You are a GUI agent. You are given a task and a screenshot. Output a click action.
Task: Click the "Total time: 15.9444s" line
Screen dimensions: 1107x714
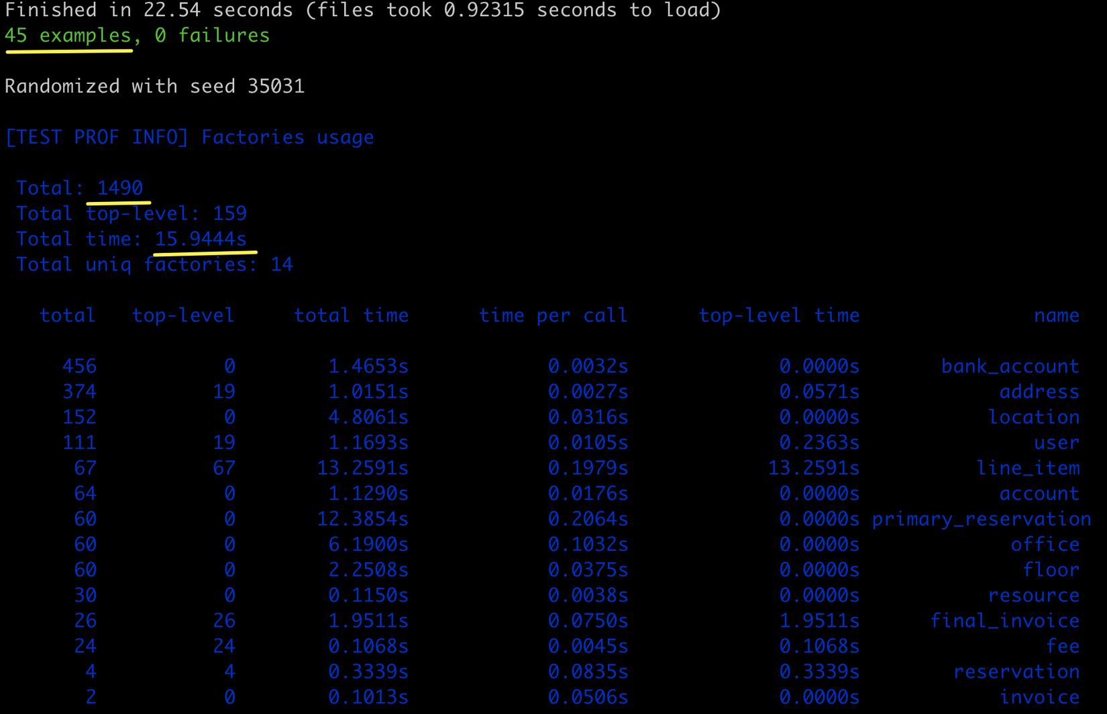131,240
